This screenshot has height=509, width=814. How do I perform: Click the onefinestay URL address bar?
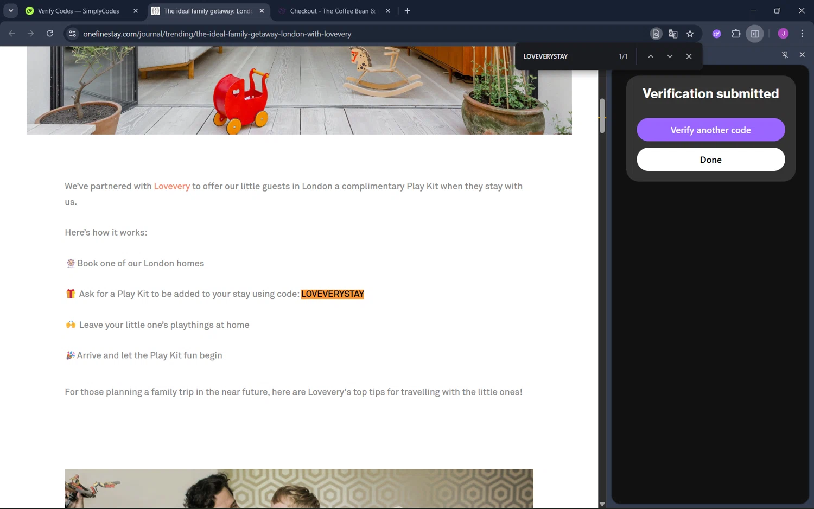(x=217, y=34)
